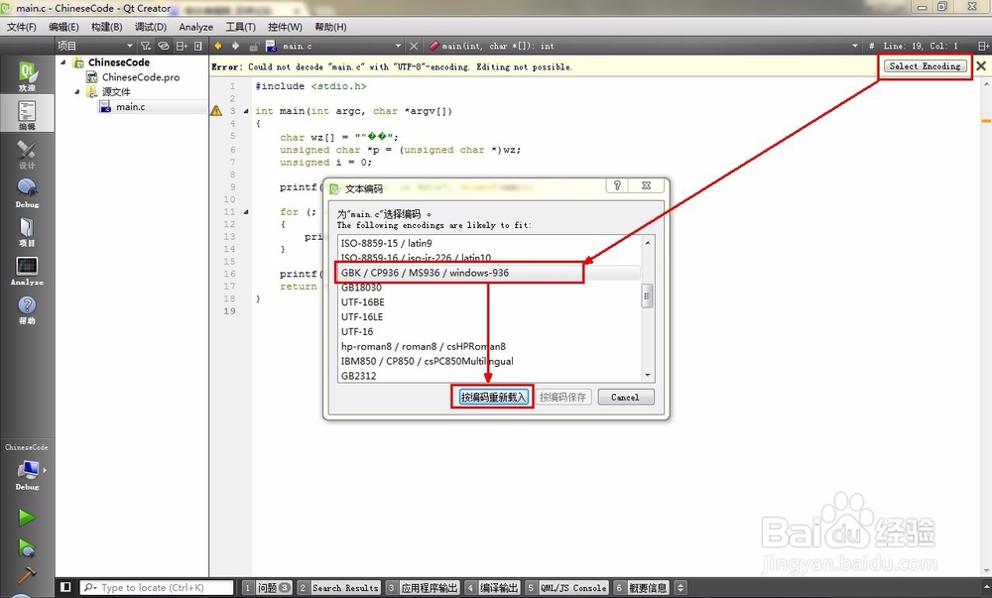Click the ChineseCode Debug kit selector

click(x=27, y=475)
